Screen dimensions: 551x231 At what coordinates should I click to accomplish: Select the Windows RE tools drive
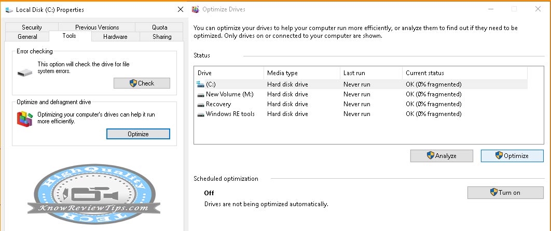click(230, 114)
